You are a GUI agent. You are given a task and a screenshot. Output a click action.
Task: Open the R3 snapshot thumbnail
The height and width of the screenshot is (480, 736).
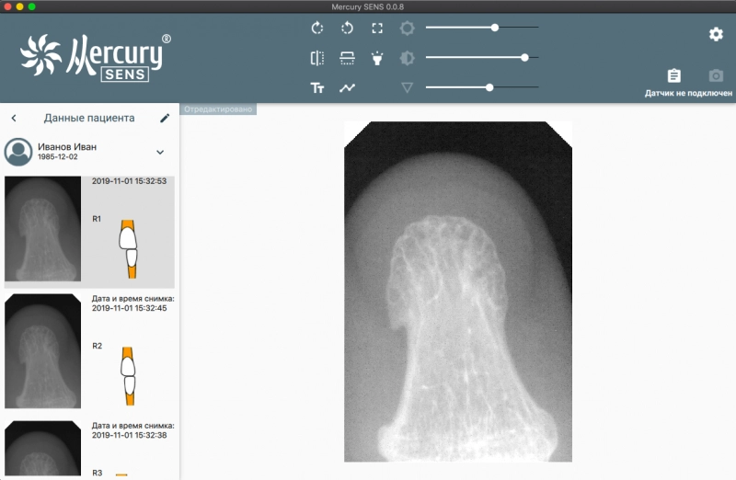coord(42,450)
